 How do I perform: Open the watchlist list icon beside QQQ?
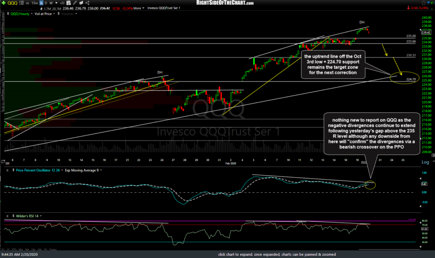[21, 3]
